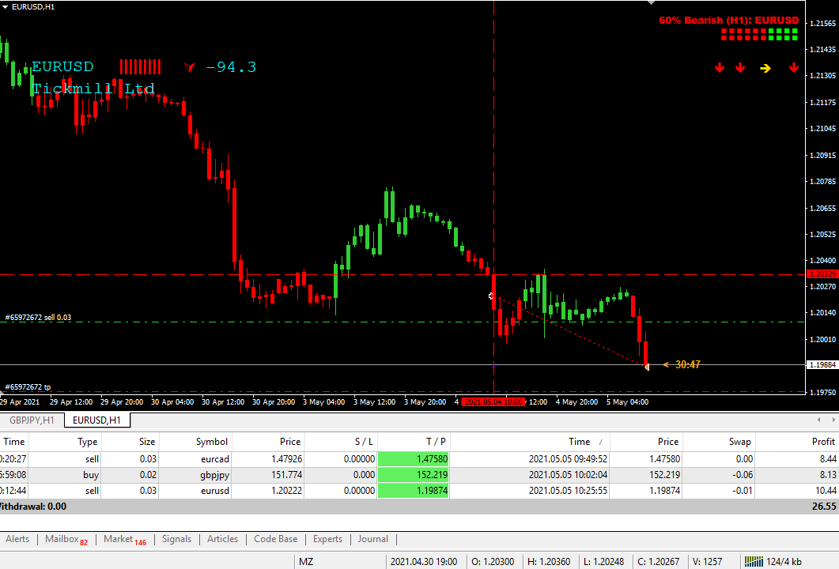Click the current price label 1.19884 on scale
The width and height of the screenshot is (839, 569).
[x=822, y=365]
